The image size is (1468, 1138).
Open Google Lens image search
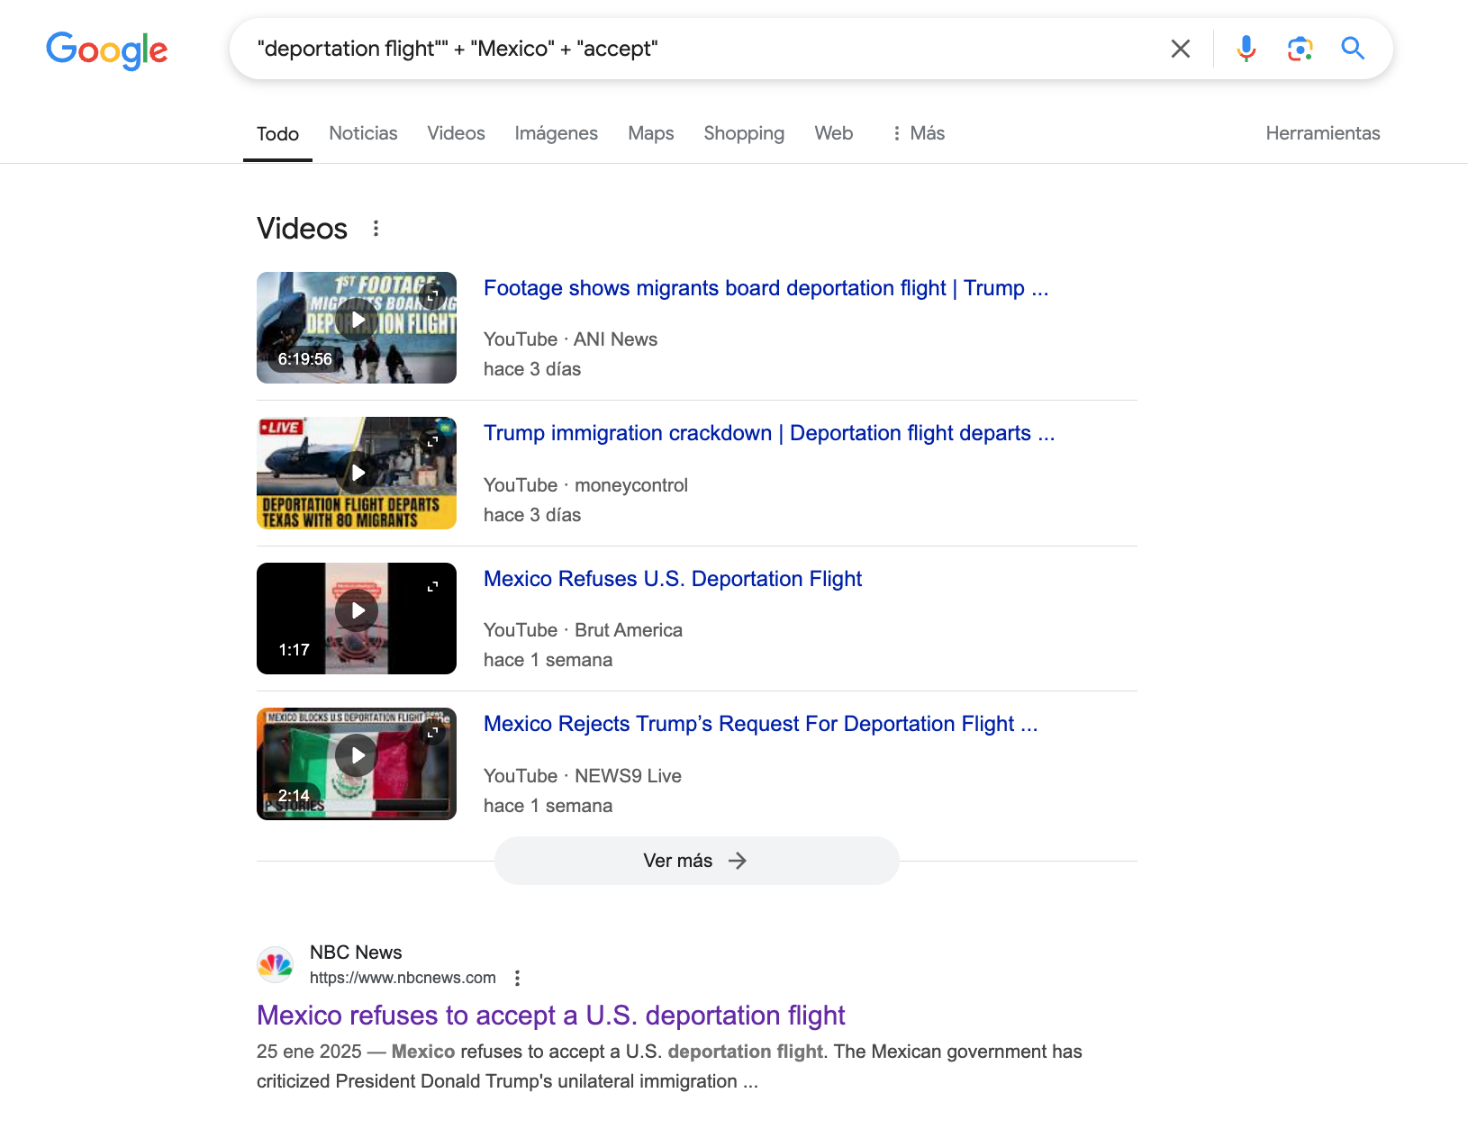pos(1299,49)
